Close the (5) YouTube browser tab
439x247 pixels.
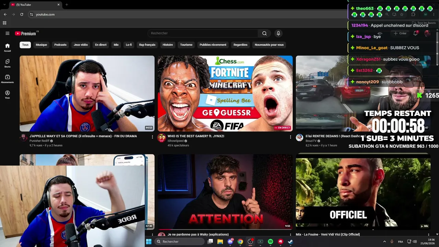coord(58,5)
